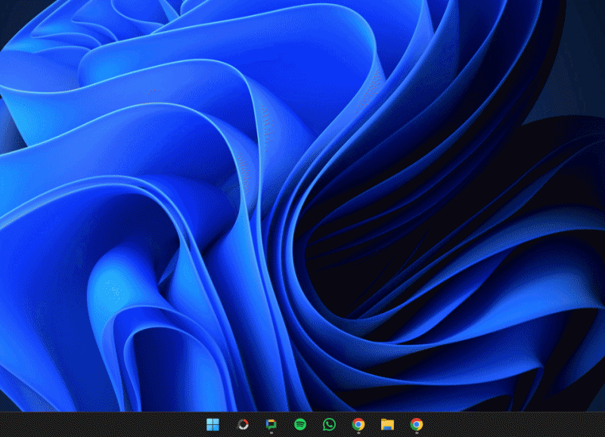605x437 pixels.
Task: Select the green WhatsApp phone bubble icon
Action: [329, 424]
